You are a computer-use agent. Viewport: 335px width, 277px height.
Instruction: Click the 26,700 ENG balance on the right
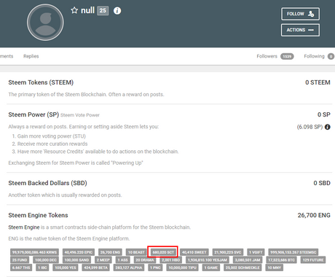point(314,215)
